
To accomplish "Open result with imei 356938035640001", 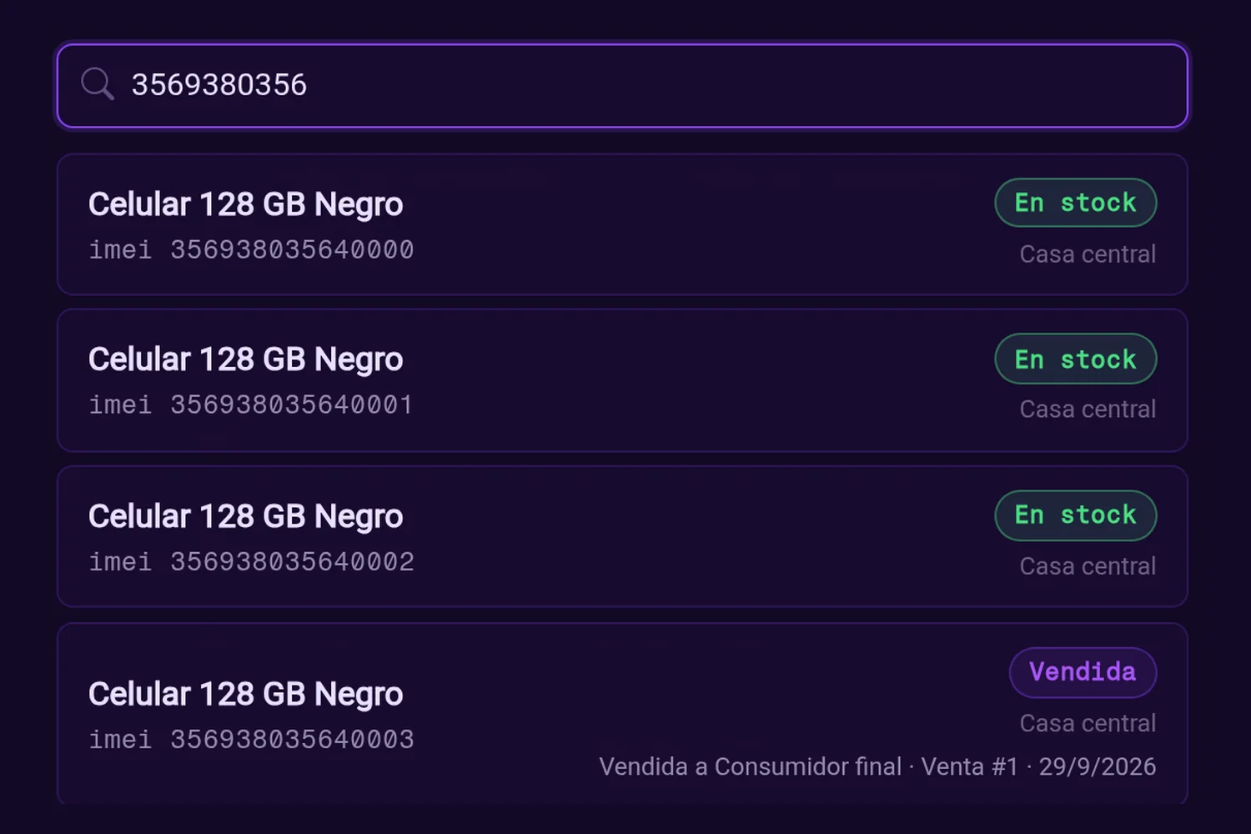I will tap(622, 380).
